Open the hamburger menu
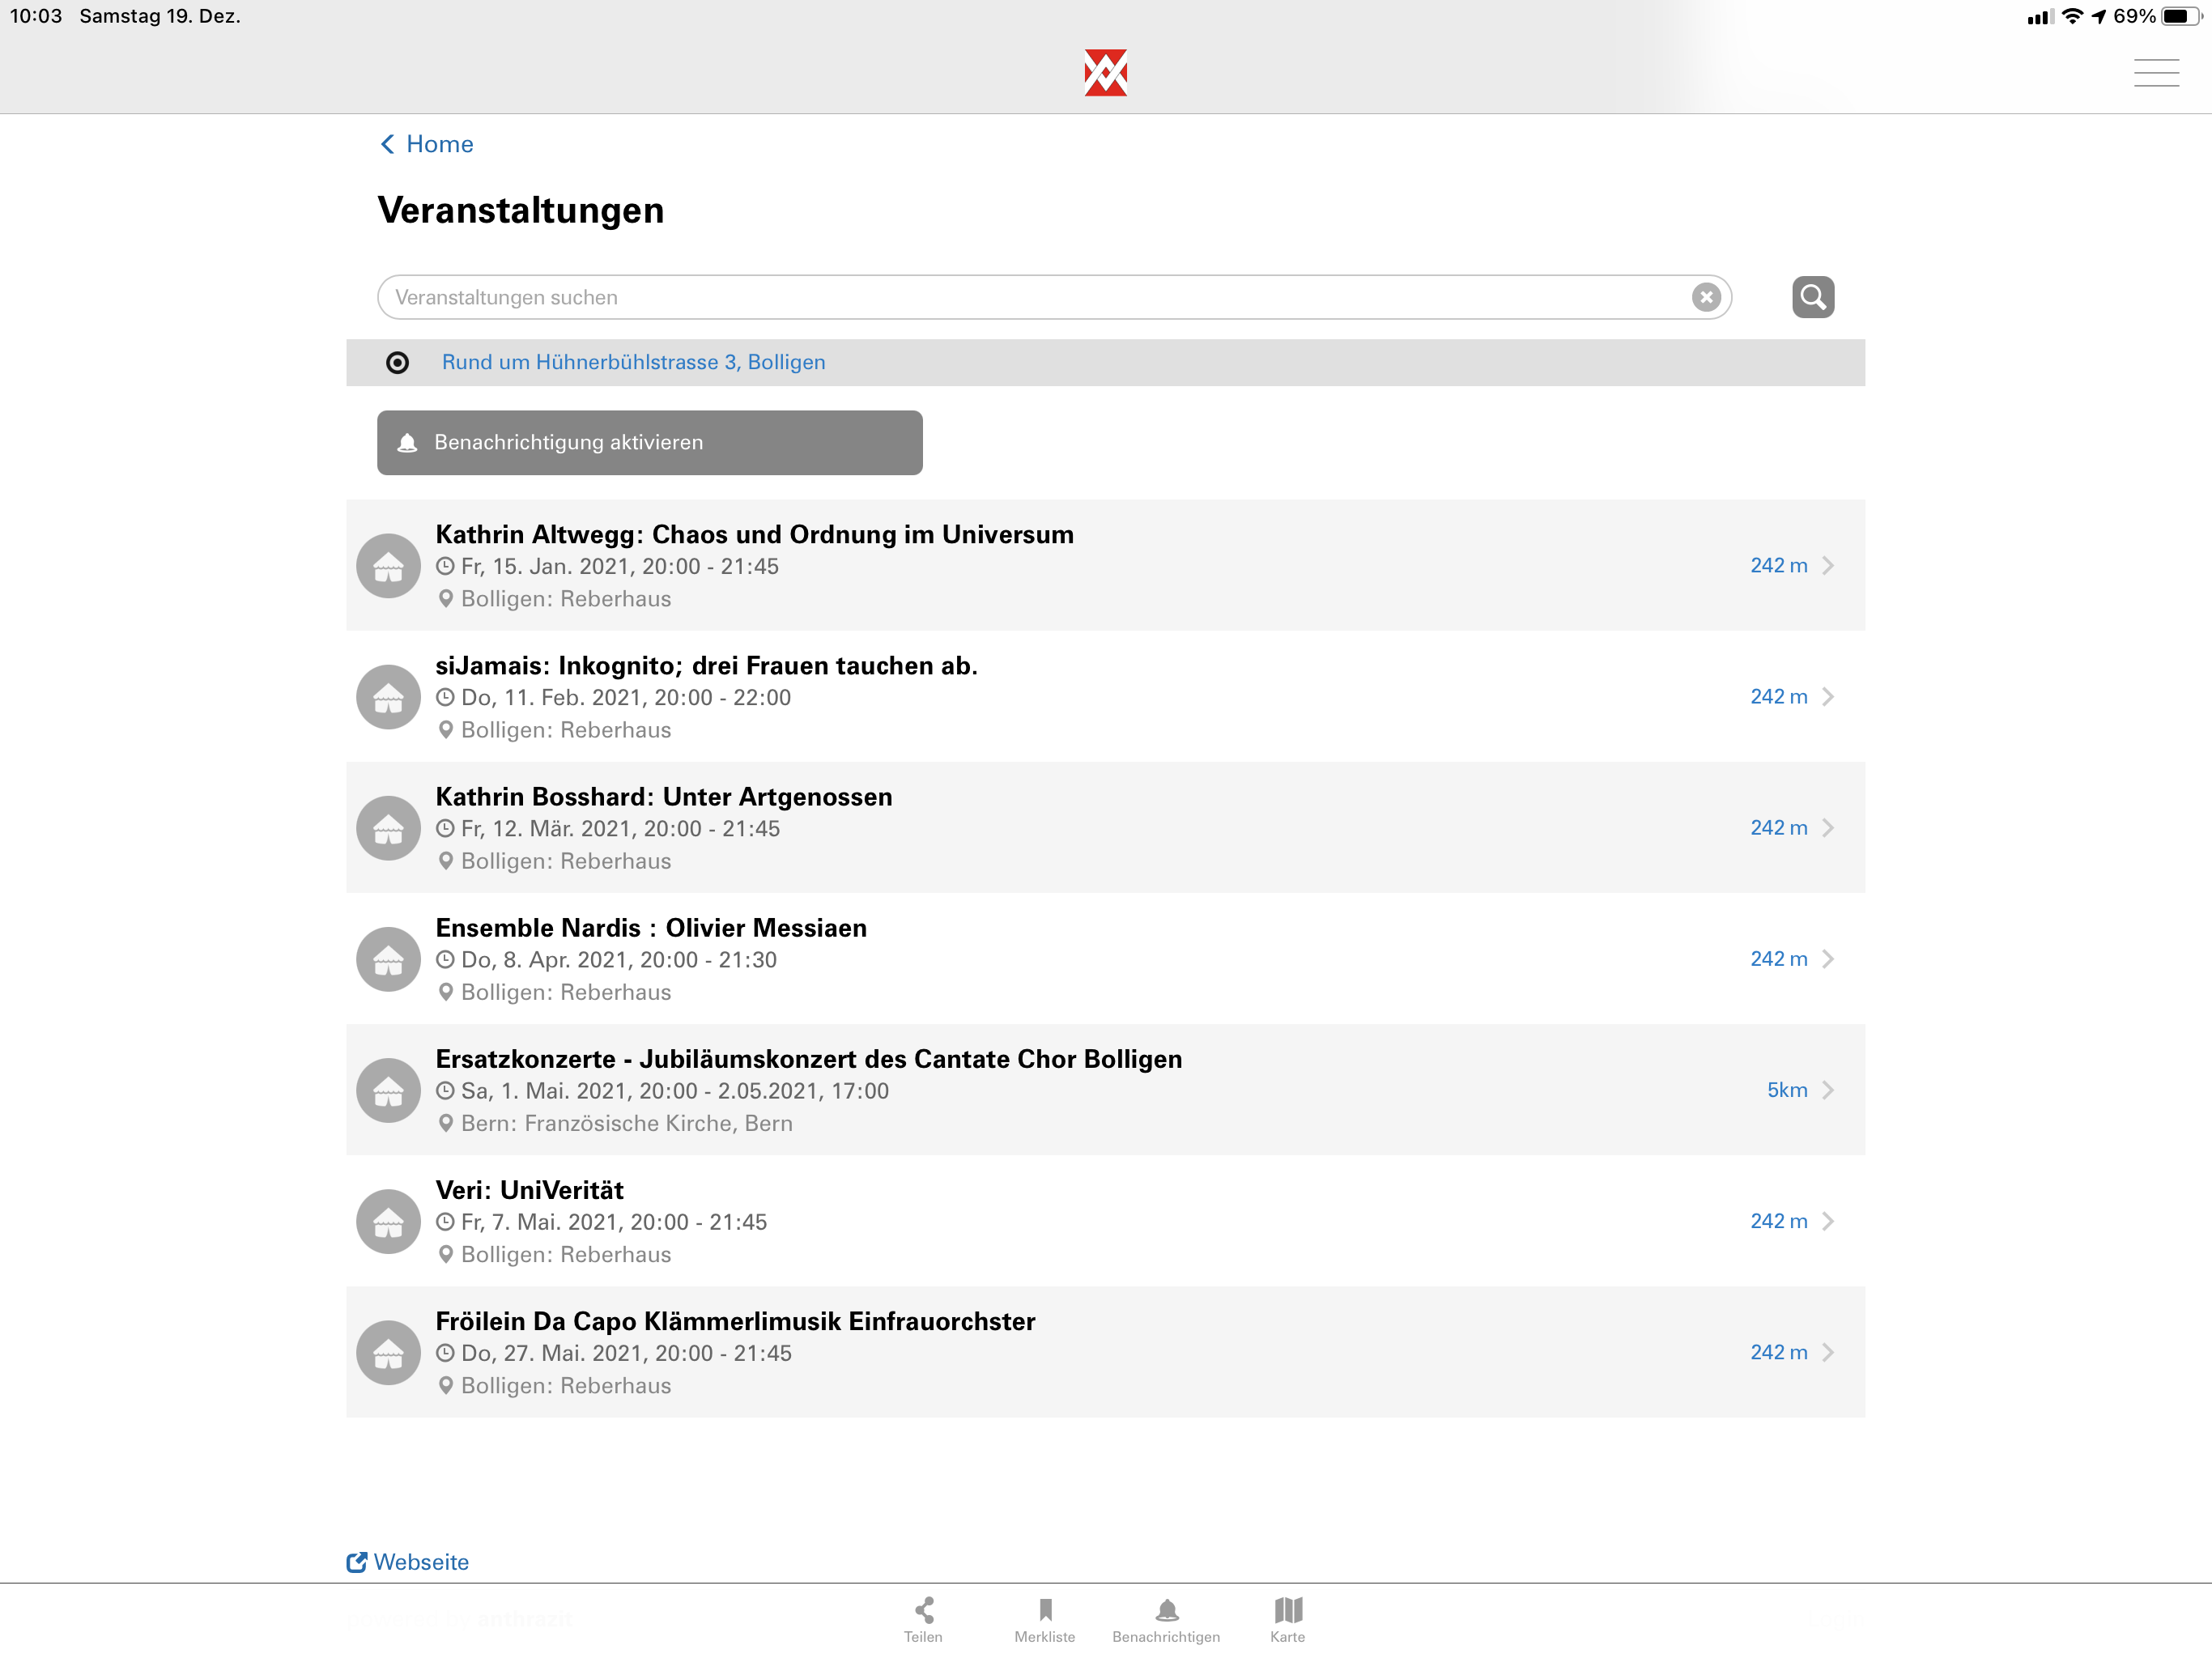 click(x=2155, y=73)
